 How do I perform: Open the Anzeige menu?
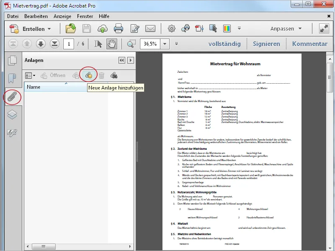(x=62, y=16)
